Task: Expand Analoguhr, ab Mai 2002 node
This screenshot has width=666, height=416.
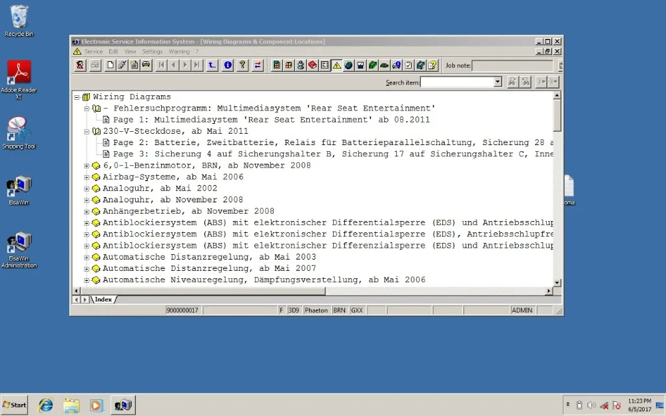Action: pyautogui.click(x=87, y=189)
